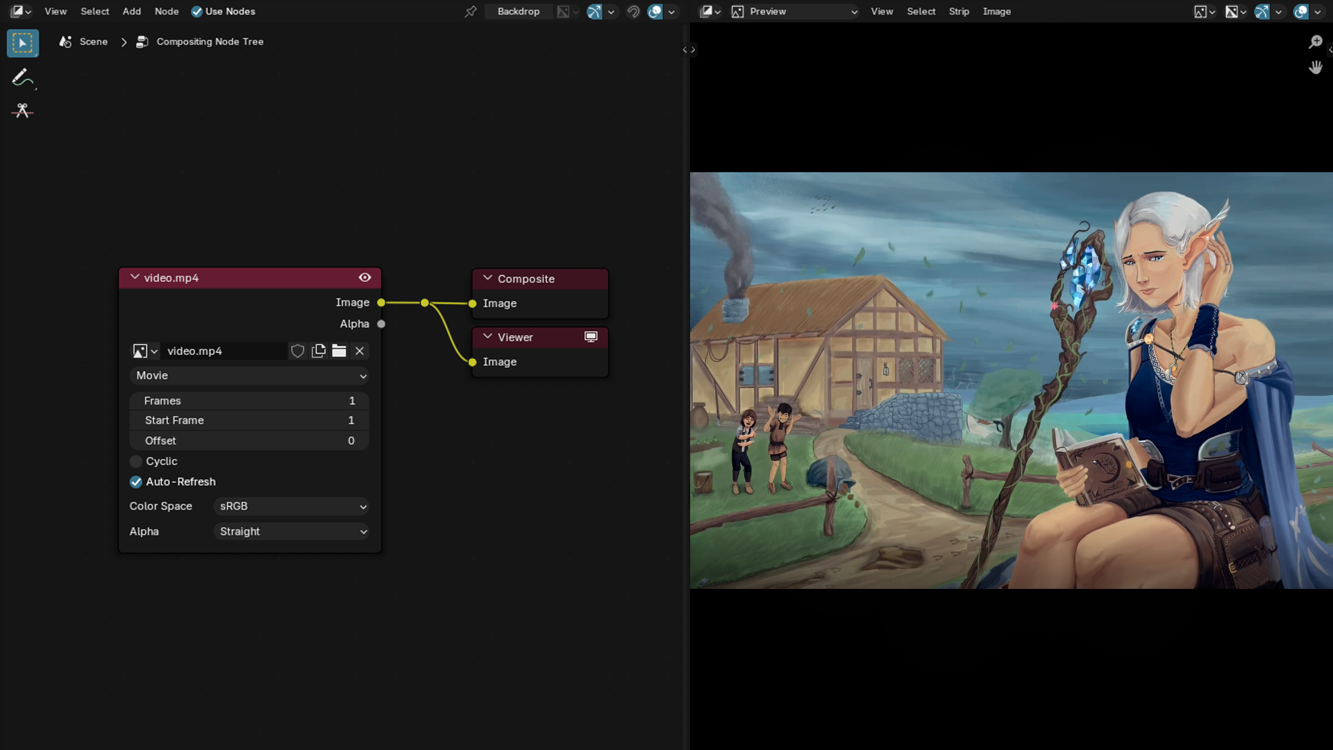Image resolution: width=1333 pixels, height=750 pixels.
Task: Click the node snapping magnet icon
Action: click(632, 11)
